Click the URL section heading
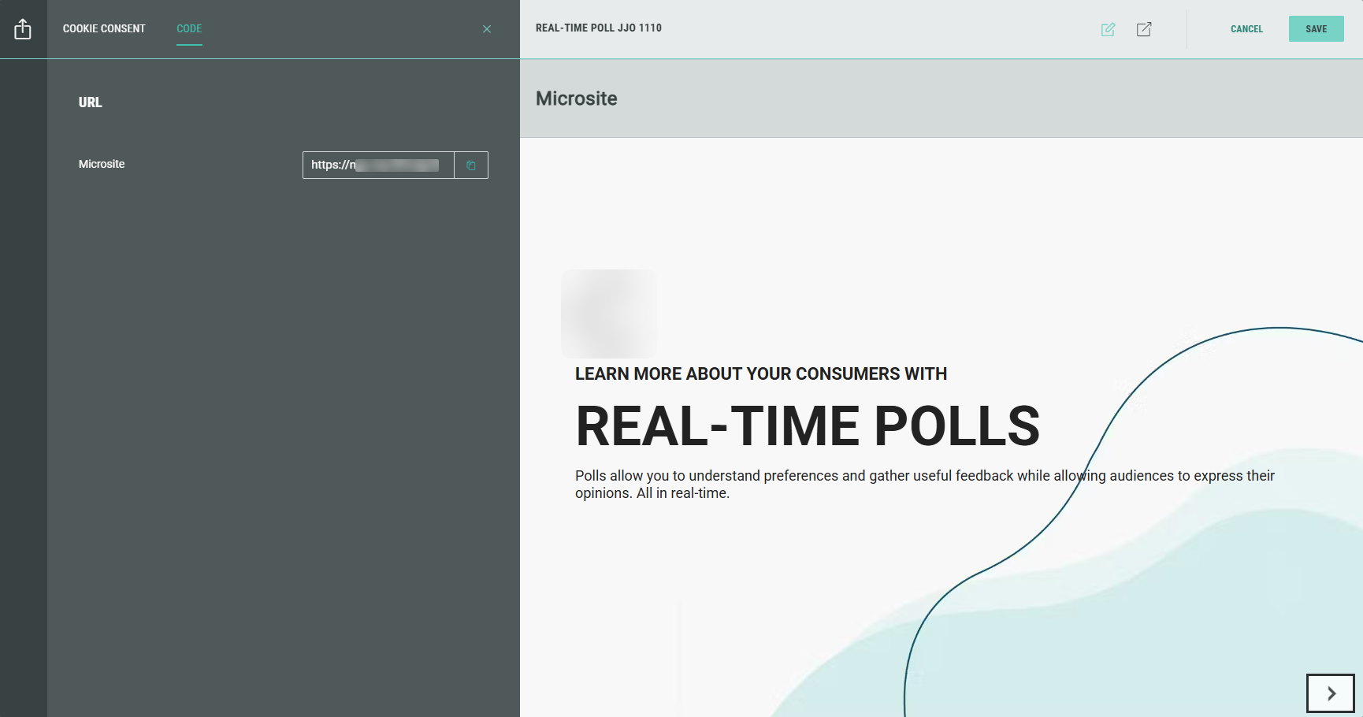This screenshot has height=717, width=1363. (91, 102)
